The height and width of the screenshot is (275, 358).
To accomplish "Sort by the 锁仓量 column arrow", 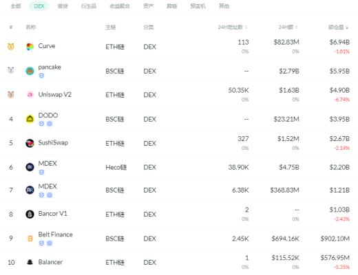I will (x=347, y=27).
